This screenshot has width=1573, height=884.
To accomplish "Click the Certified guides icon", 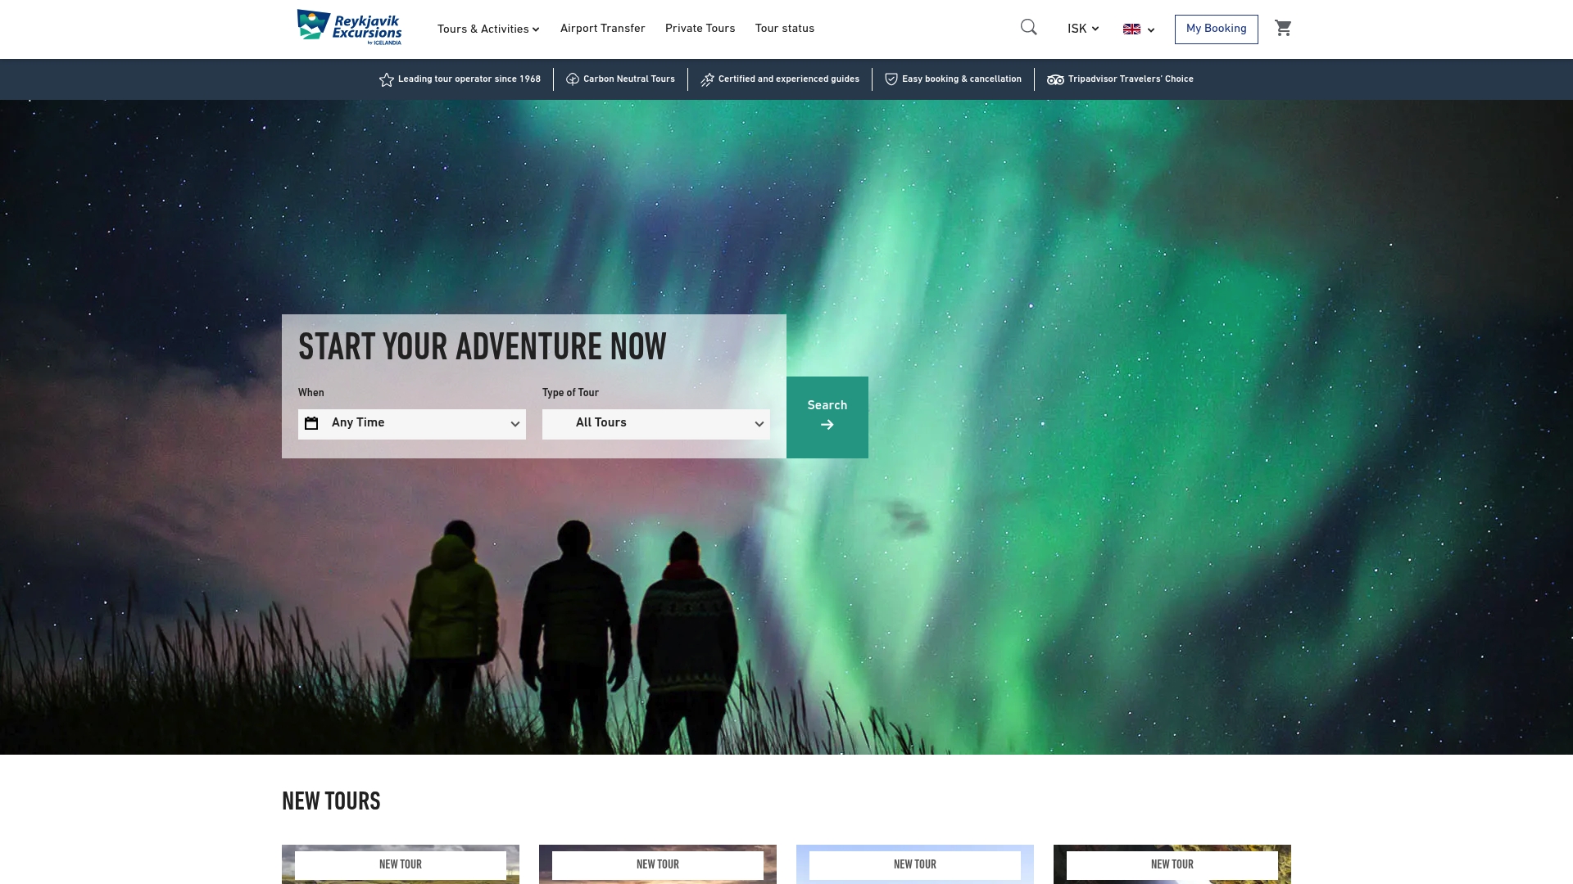I will click(707, 79).
